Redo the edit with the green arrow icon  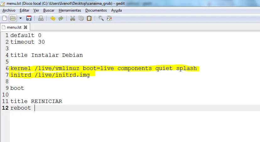pyautogui.click(x=61, y=18)
